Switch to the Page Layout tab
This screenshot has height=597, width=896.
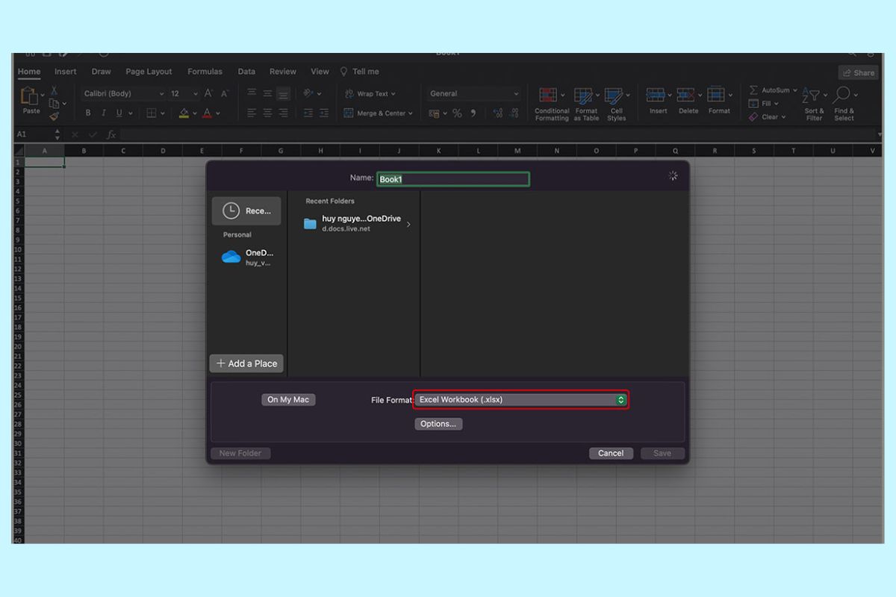click(149, 72)
